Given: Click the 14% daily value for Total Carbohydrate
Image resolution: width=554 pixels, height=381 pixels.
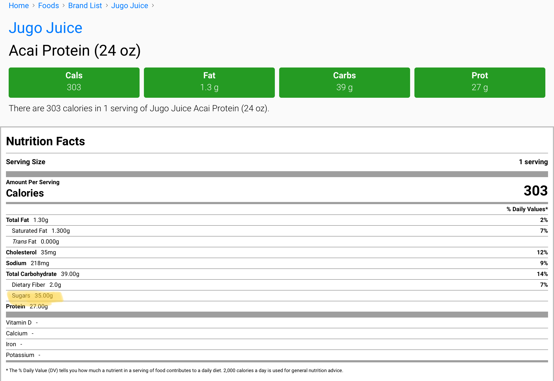Looking at the screenshot, I should tap(542, 274).
